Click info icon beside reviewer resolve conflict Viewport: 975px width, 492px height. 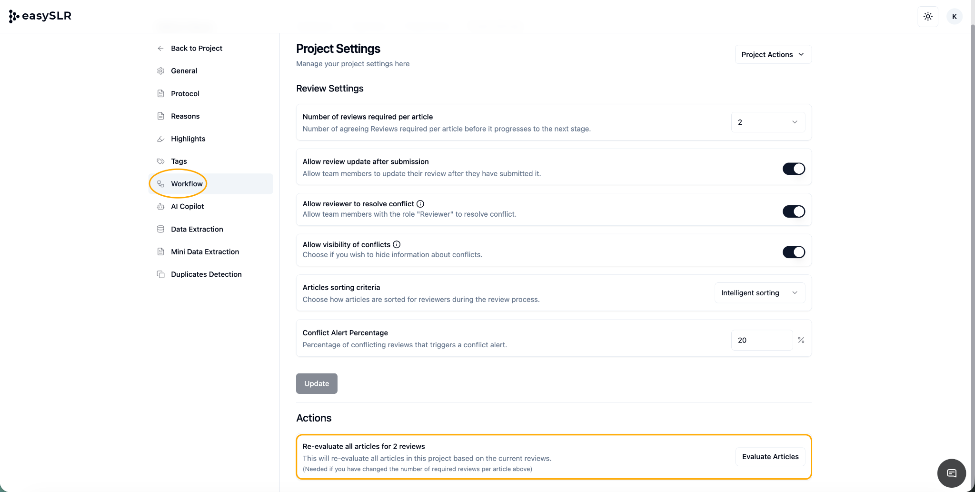click(x=420, y=204)
